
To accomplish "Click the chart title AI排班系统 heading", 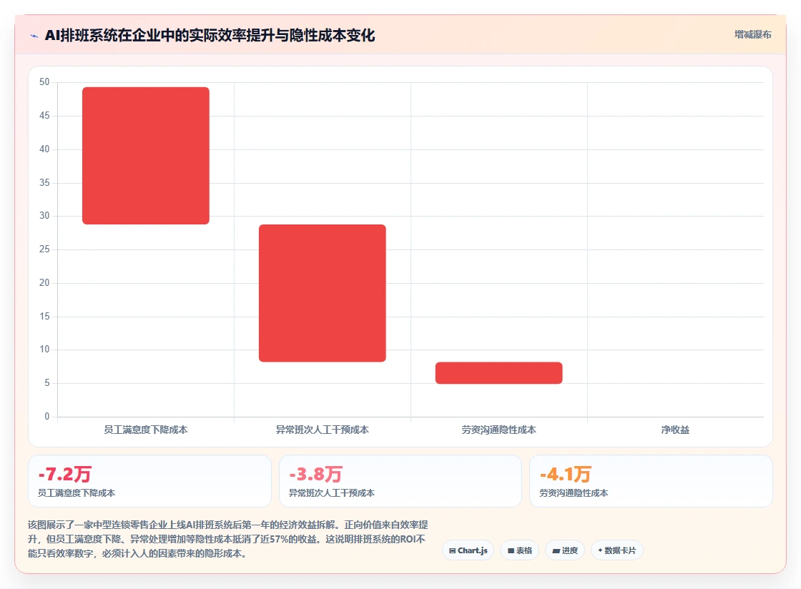I will [x=210, y=35].
